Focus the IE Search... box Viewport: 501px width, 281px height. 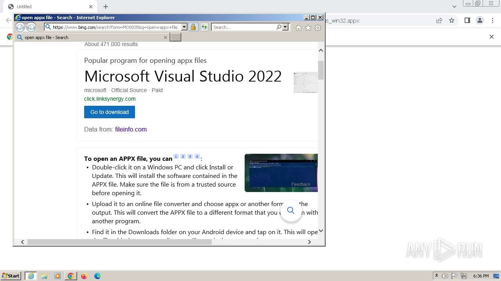click(x=244, y=27)
